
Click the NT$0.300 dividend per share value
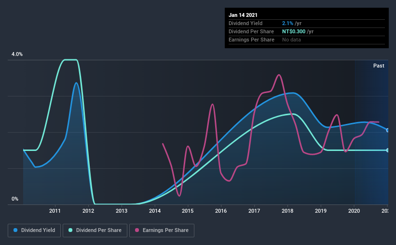pos(294,31)
